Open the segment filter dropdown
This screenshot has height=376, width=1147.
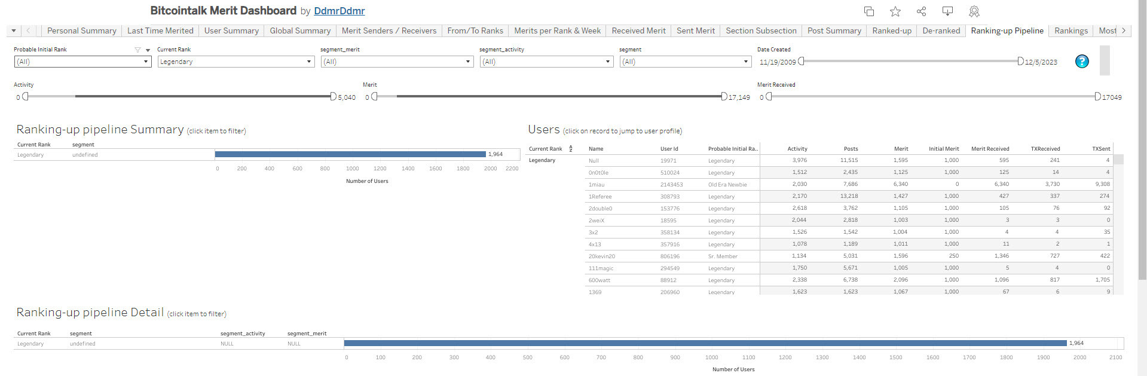pos(686,62)
